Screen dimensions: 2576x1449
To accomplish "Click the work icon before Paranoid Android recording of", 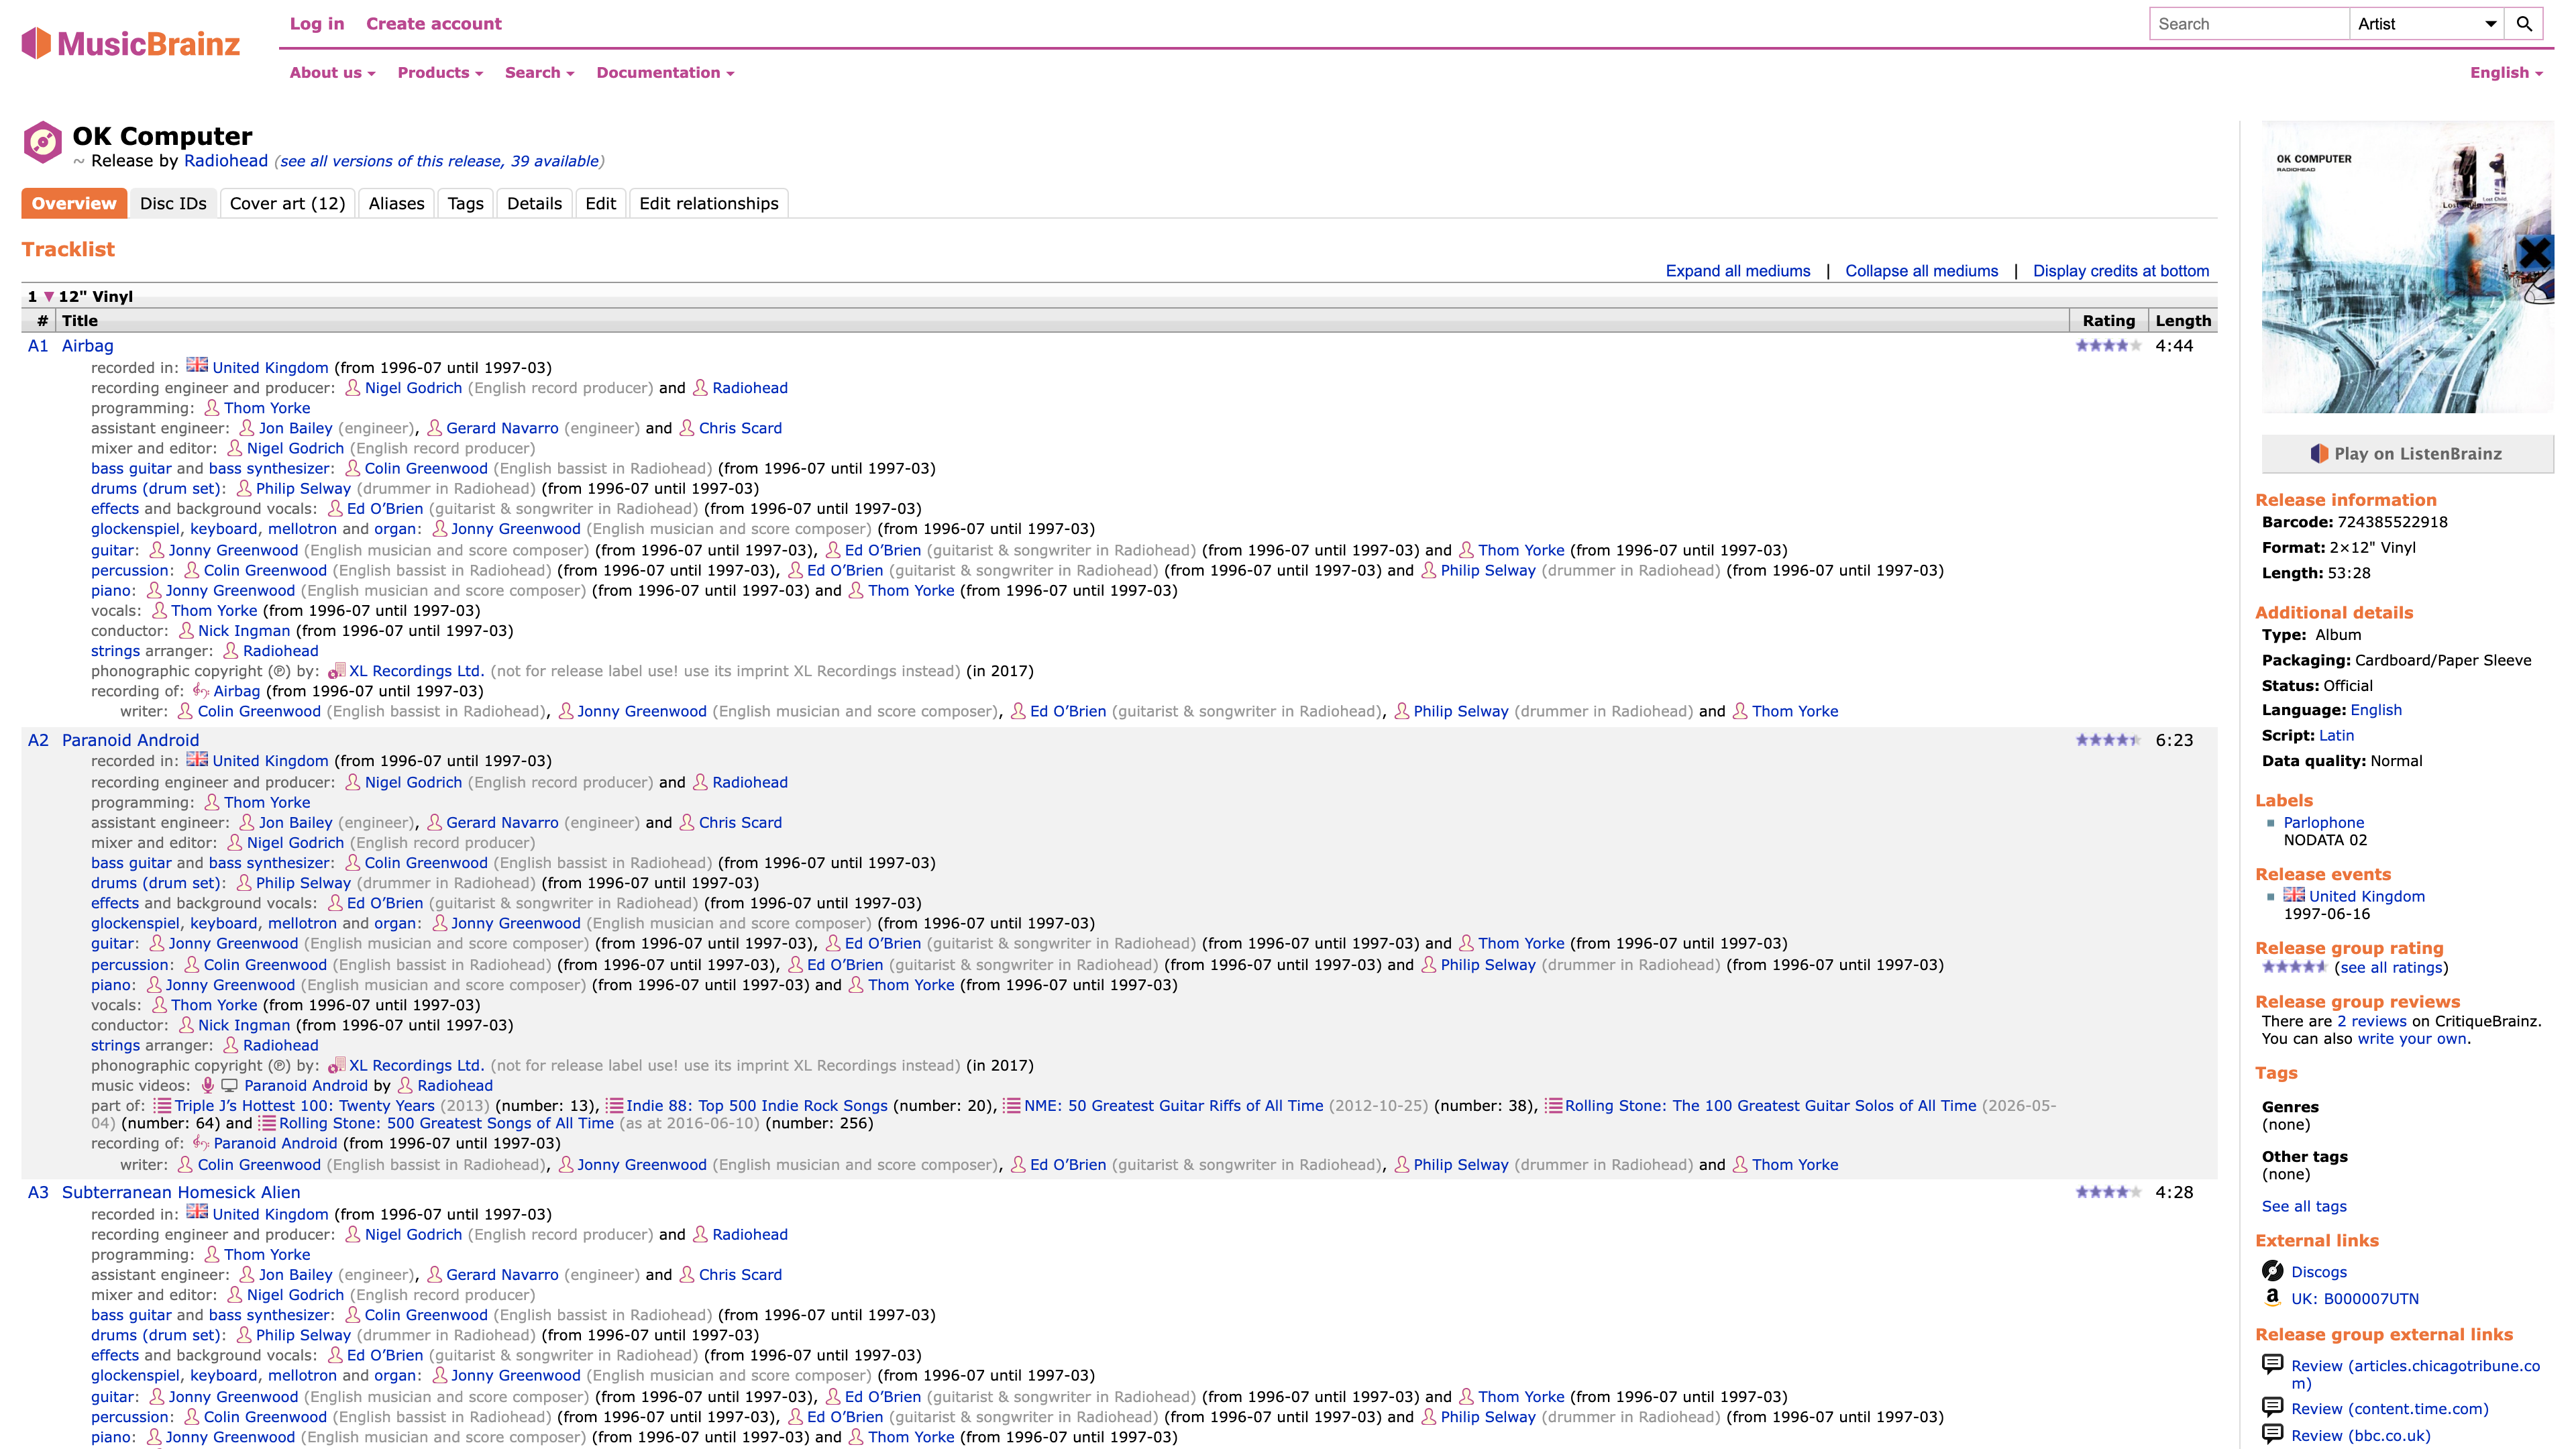I will (200, 1143).
